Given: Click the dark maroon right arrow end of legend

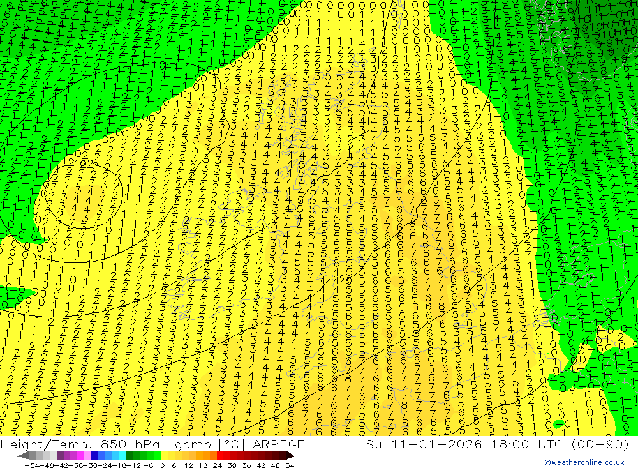Looking at the screenshot, I should 290,456.
